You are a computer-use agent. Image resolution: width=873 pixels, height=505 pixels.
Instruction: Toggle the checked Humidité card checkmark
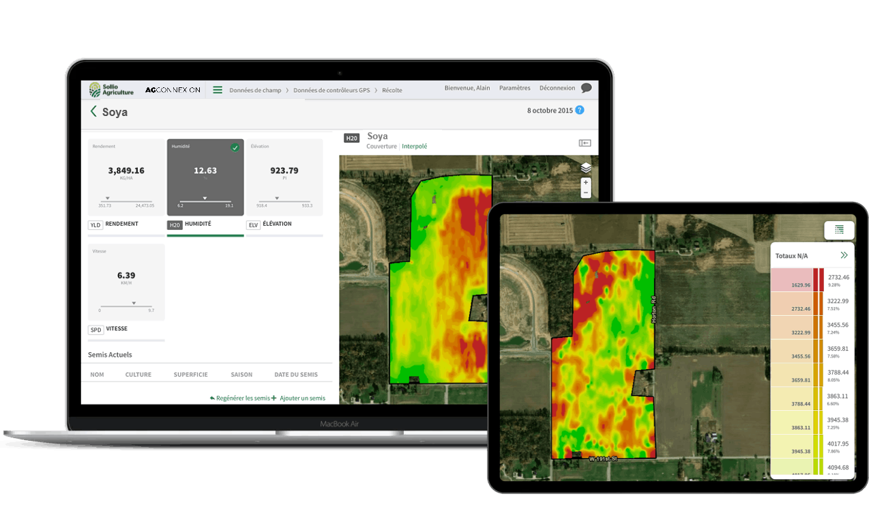[x=235, y=147]
